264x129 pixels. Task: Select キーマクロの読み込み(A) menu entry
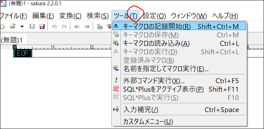coord(179,43)
